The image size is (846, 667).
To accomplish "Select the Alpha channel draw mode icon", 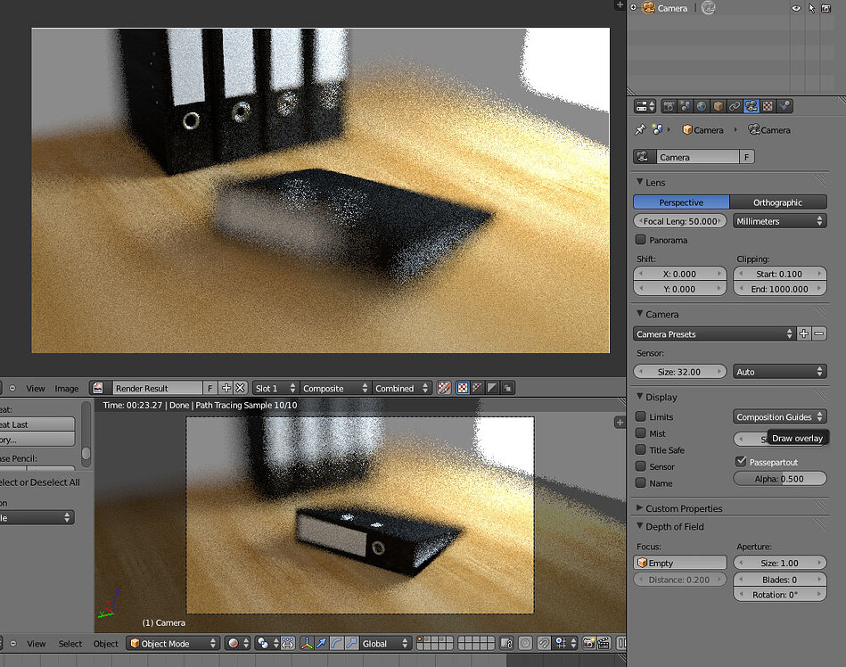I will (x=492, y=388).
